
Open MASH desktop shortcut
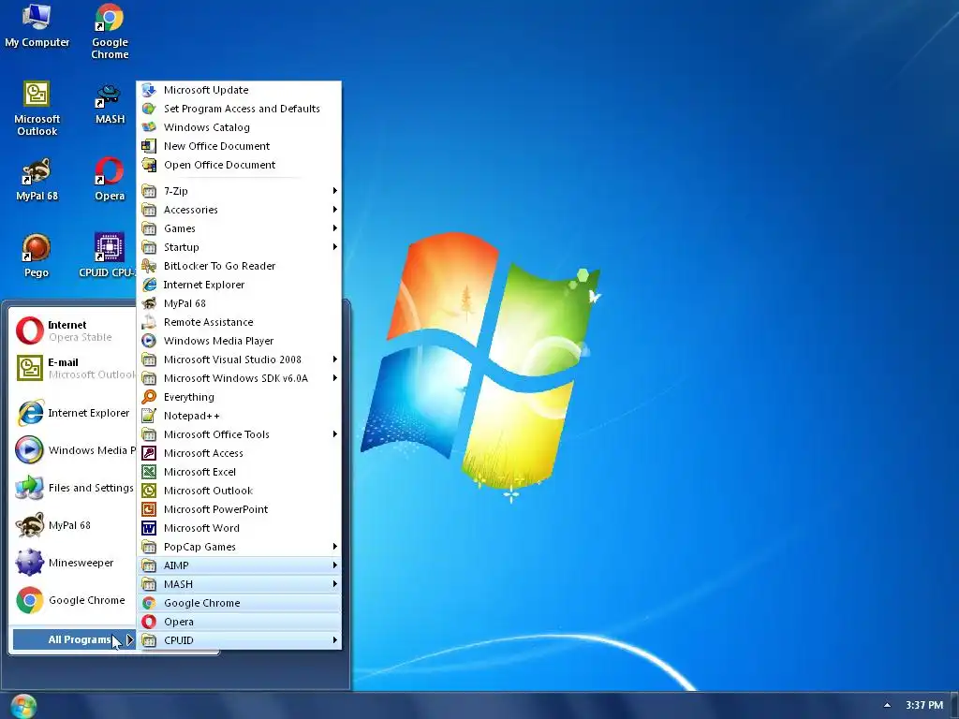point(110,103)
